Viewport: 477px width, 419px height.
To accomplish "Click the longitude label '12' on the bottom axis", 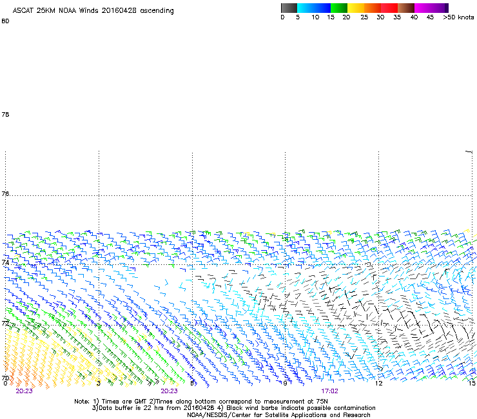I will coord(378,384).
